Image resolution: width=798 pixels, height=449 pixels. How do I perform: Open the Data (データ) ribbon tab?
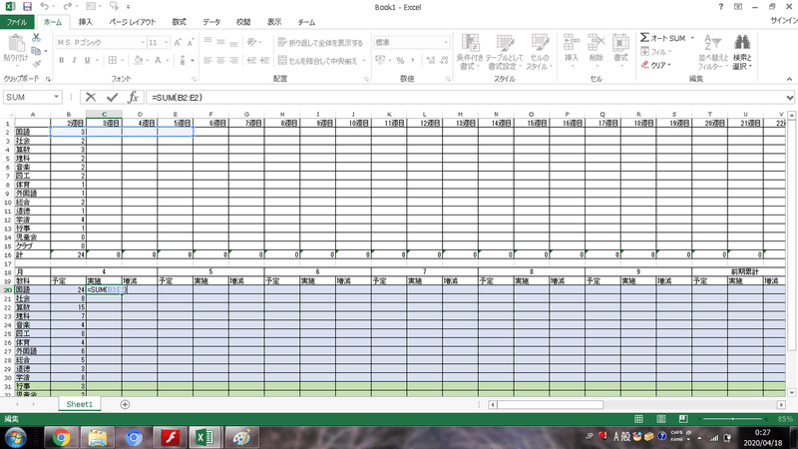[211, 22]
